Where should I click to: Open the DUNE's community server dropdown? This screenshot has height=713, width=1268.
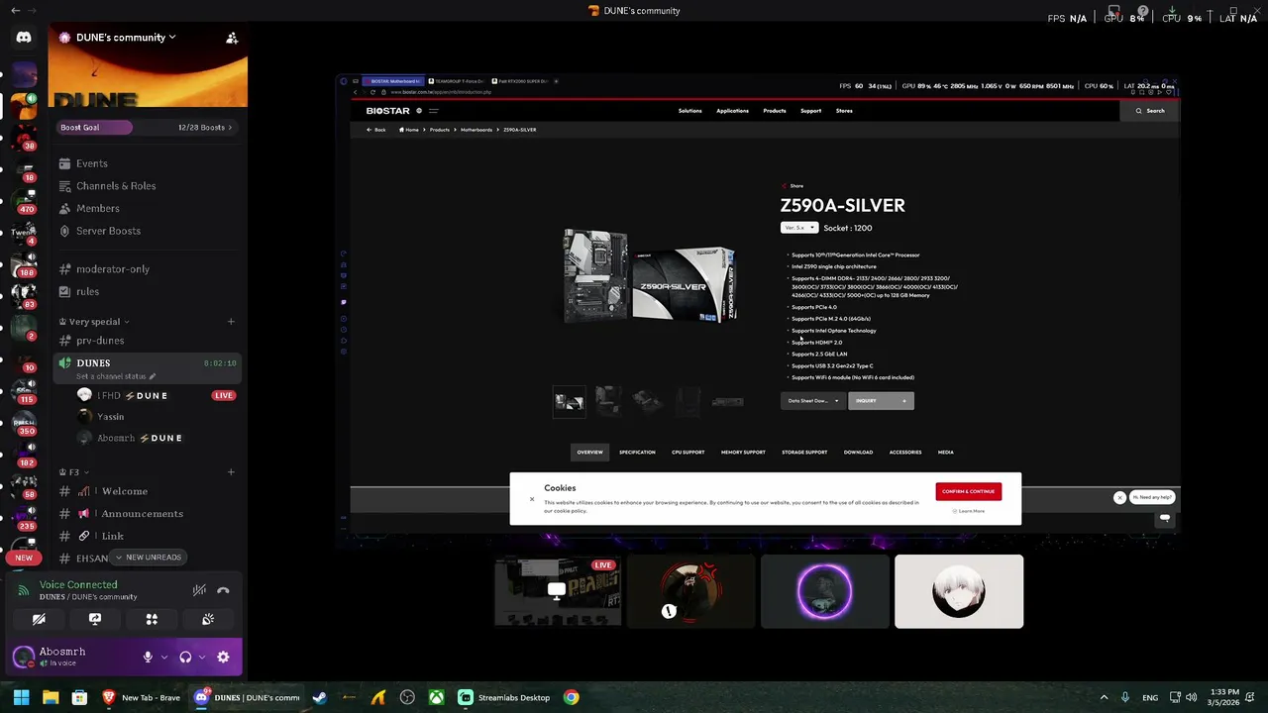click(119, 38)
